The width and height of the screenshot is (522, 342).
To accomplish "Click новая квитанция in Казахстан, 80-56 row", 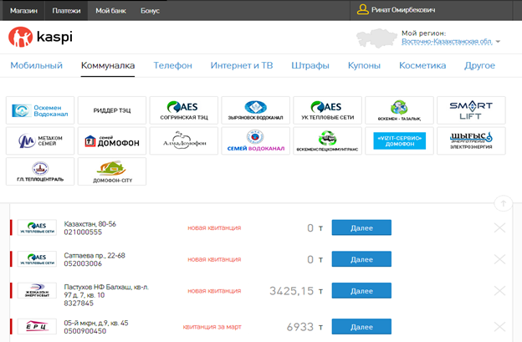I will pos(214,228).
